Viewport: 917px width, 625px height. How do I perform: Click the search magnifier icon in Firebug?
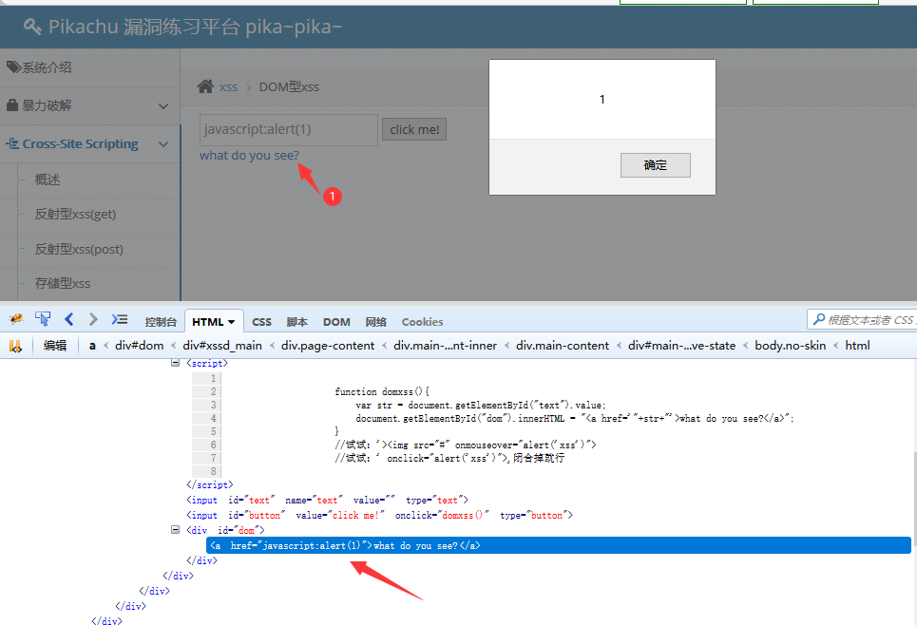819,319
